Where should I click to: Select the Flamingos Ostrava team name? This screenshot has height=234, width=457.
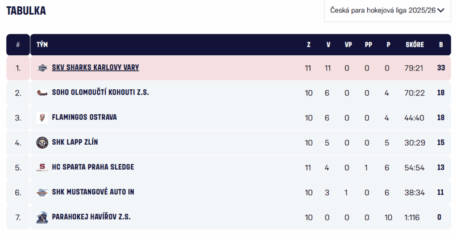pyautogui.click(x=84, y=117)
